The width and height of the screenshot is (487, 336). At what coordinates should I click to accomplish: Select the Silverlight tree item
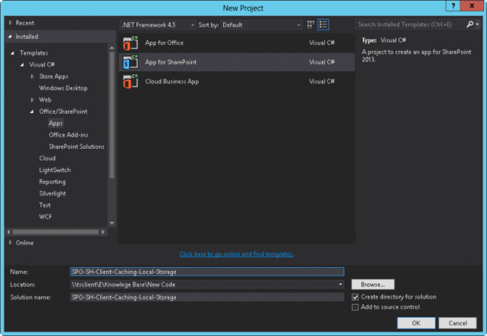pos(52,193)
